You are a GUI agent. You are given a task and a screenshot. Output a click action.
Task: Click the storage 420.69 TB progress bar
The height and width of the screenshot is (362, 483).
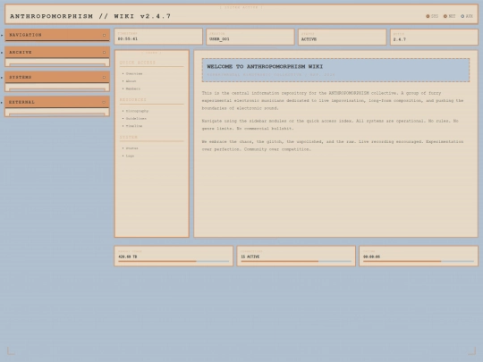[x=174, y=261]
